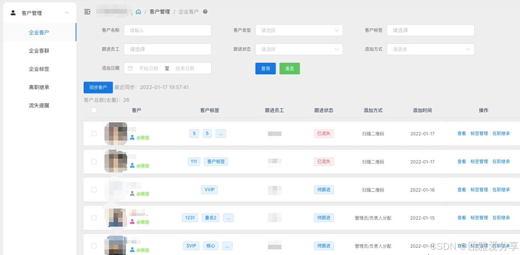Check the VVIP customer's row checkbox
The width and height of the screenshot is (520, 255).
(93, 190)
